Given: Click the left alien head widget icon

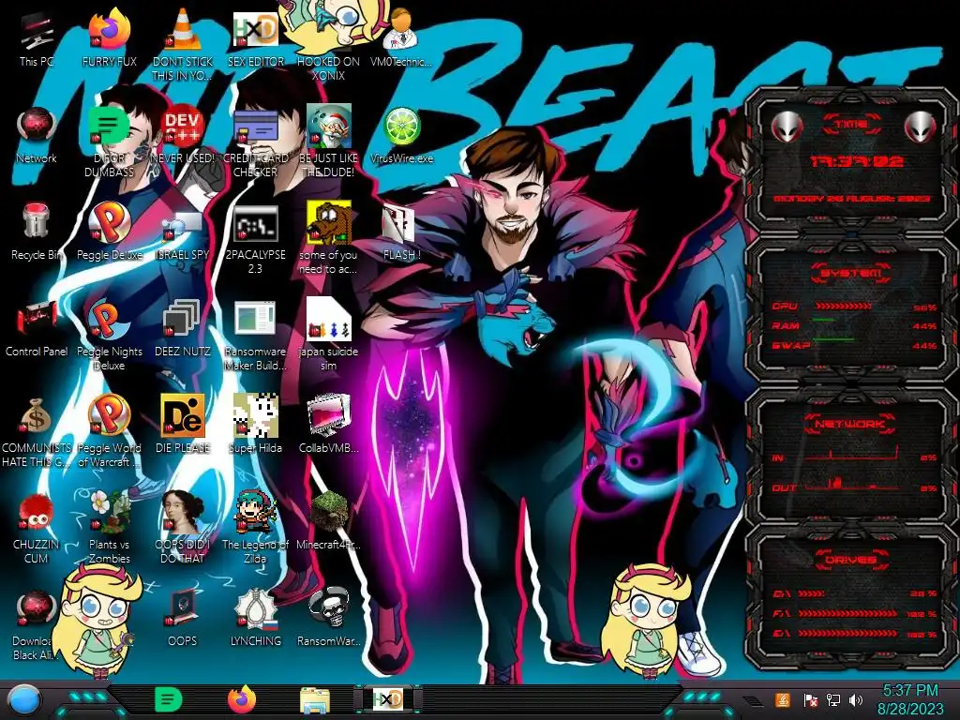Looking at the screenshot, I should (x=787, y=127).
